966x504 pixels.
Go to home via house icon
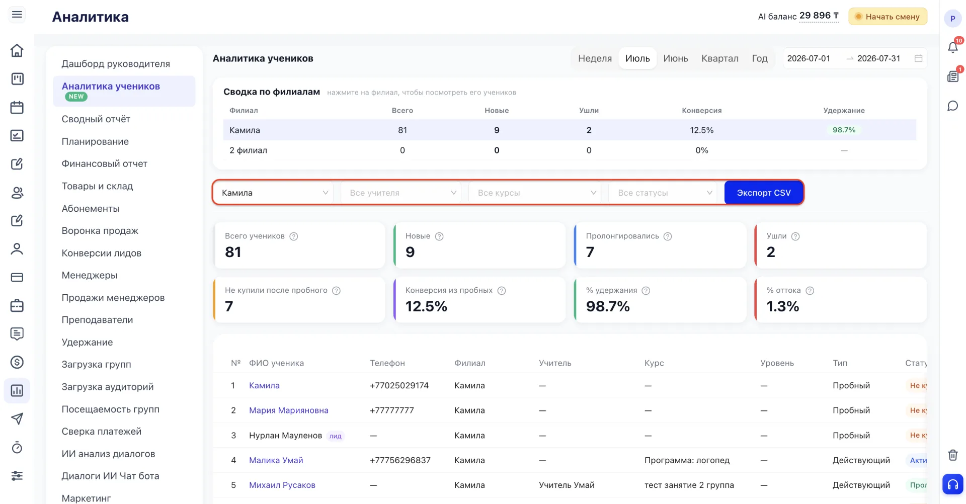(x=17, y=50)
